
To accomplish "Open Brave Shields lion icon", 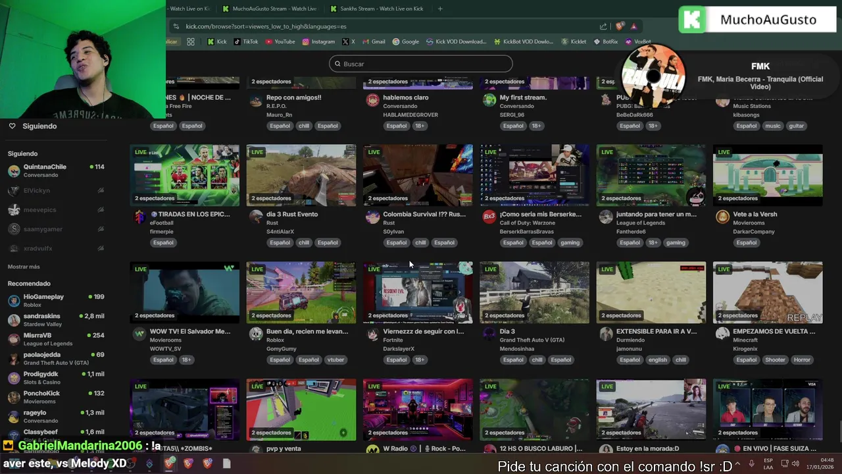I will click(620, 26).
